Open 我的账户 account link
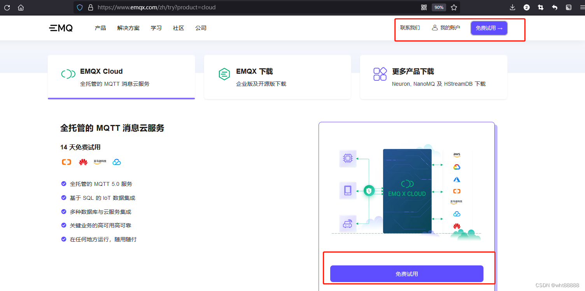 446,28
